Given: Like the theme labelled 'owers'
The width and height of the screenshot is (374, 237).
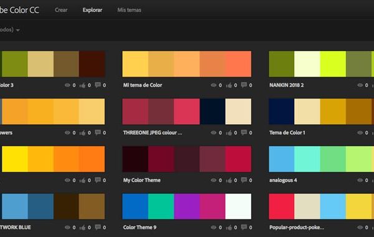Looking at the screenshot, I should point(82,133).
